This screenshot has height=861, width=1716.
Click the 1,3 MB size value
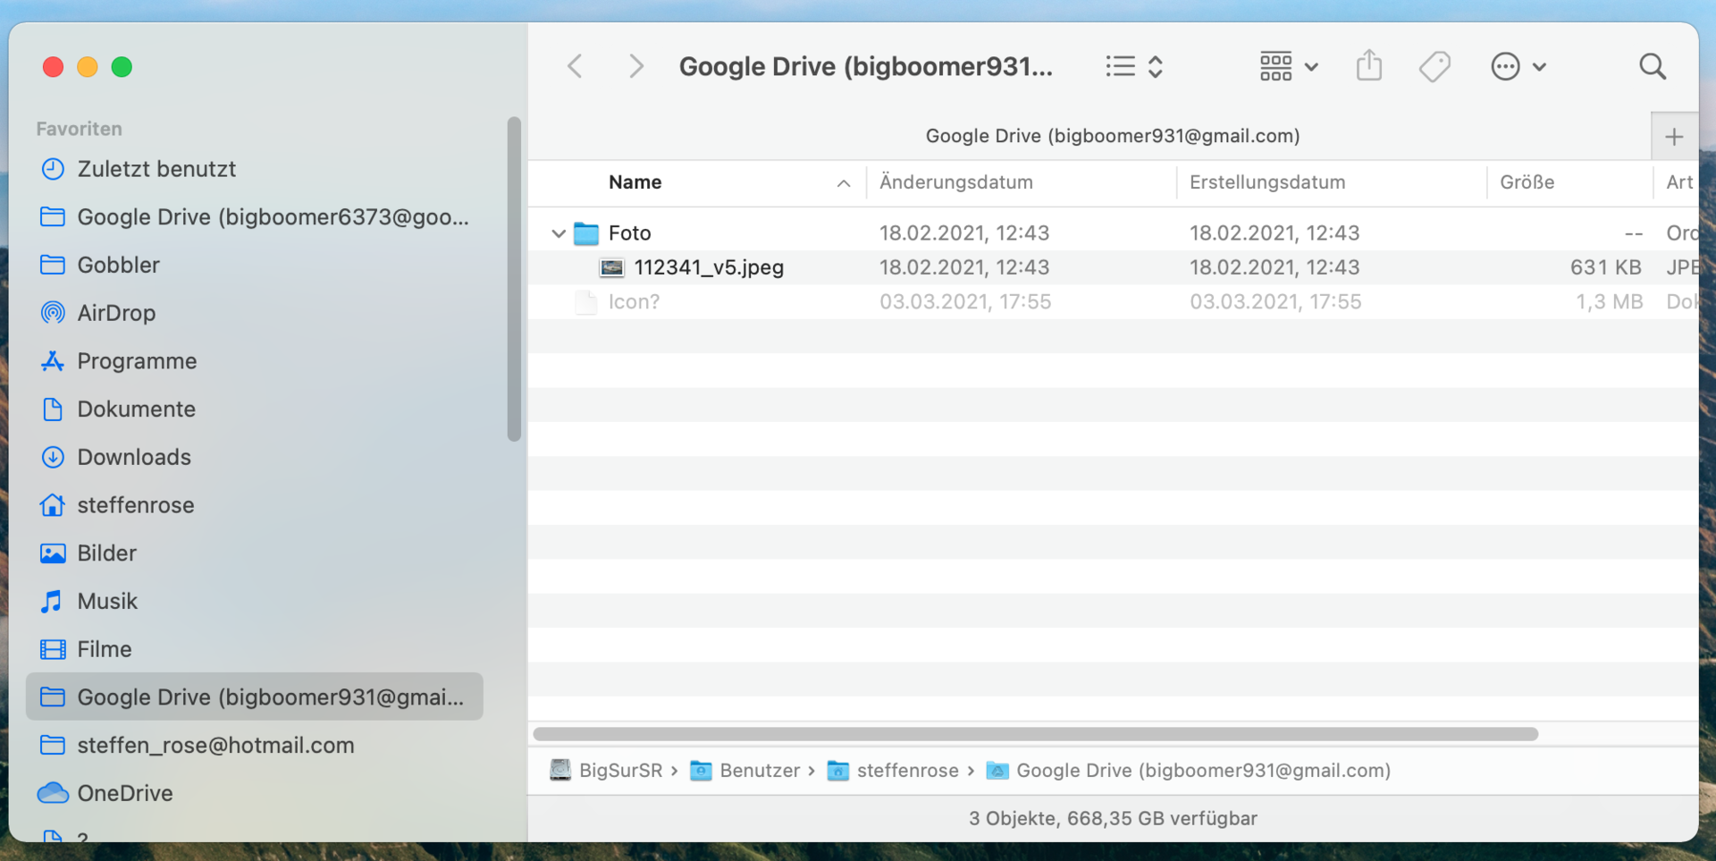[1609, 302]
